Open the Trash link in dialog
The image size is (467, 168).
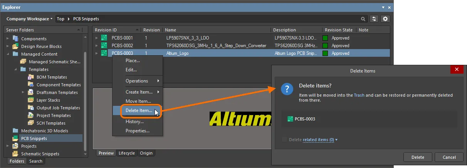point(359,95)
